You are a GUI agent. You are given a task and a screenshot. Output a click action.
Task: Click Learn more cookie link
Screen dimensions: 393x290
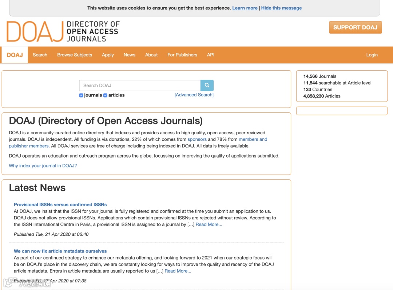point(245,8)
